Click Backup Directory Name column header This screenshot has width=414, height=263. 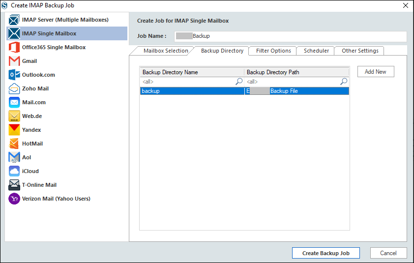(192, 72)
